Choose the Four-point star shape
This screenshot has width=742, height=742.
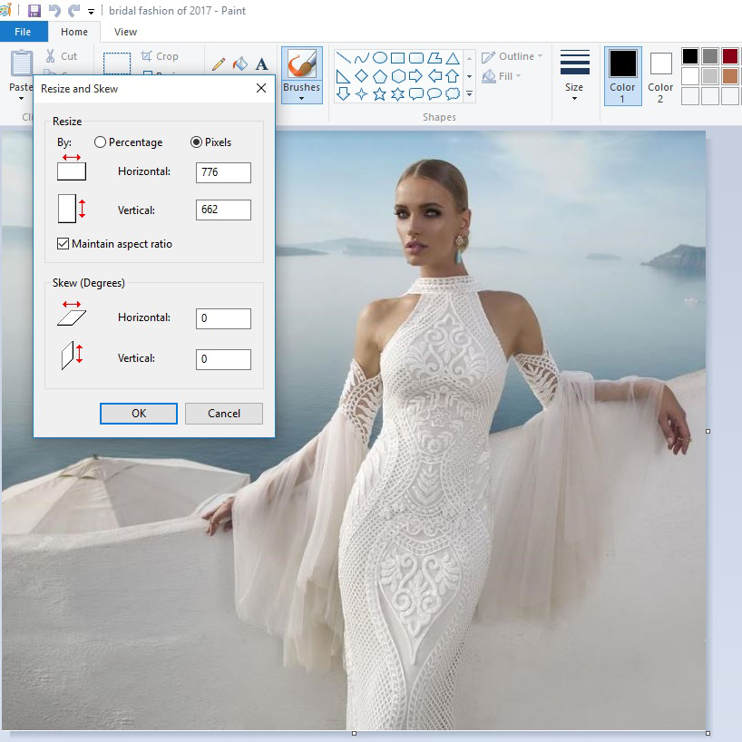click(362, 94)
